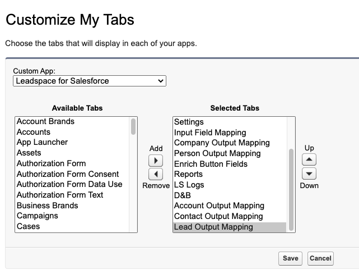Select Person Output Mapping entry
Screen dimensions: 359x274
pos(230,153)
